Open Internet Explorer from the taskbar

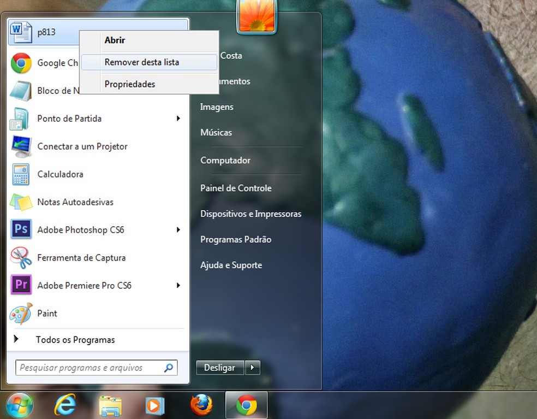[65, 405]
